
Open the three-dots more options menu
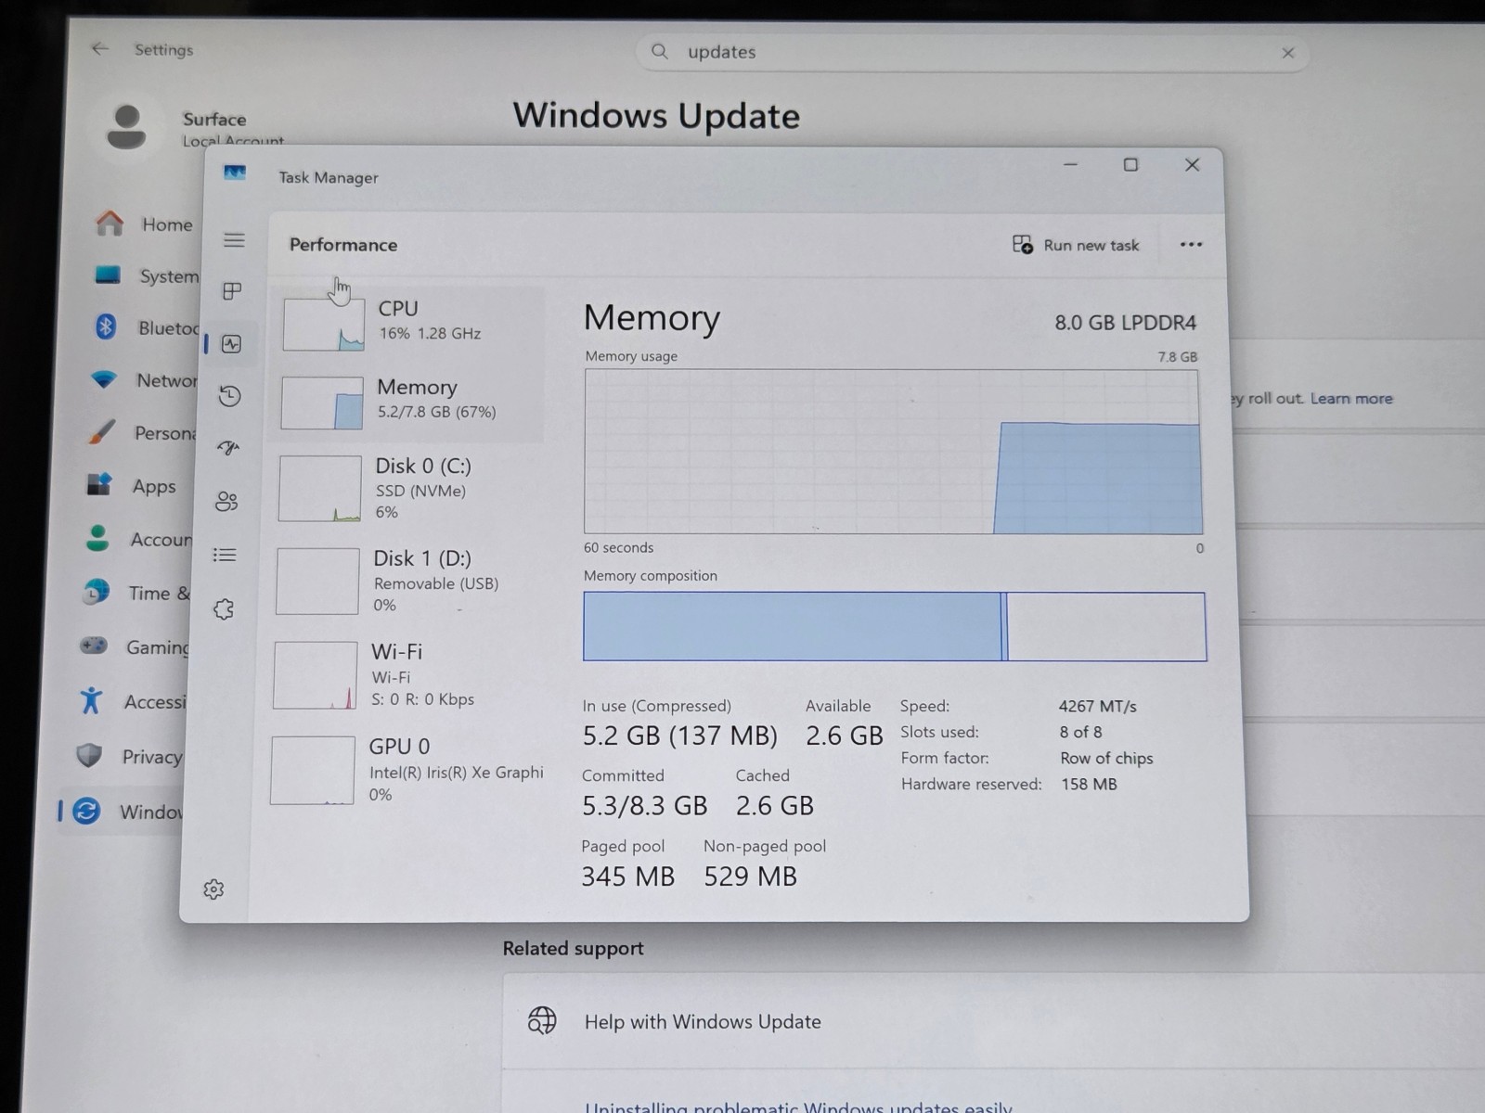[x=1191, y=245]
